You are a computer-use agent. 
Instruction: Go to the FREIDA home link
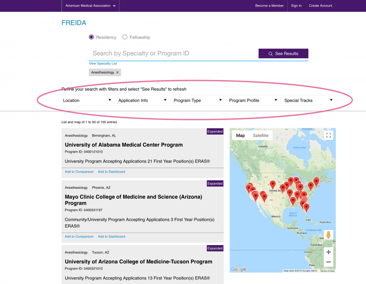click(x=74, y=22)
